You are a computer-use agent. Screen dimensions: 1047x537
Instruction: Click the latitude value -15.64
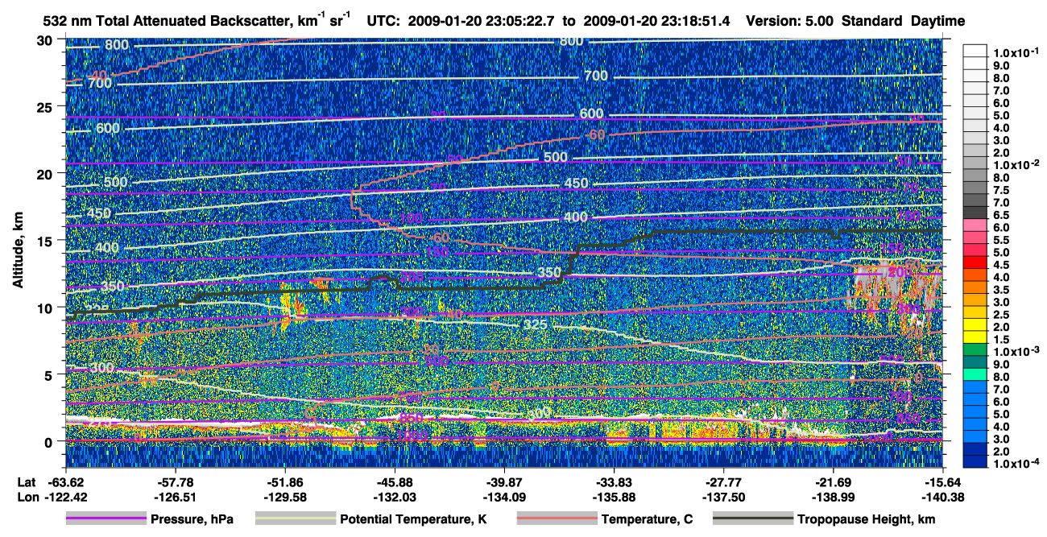(943, 483)
